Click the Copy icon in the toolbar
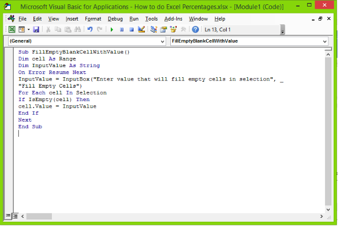339x226 pixels. pos(58,29)
